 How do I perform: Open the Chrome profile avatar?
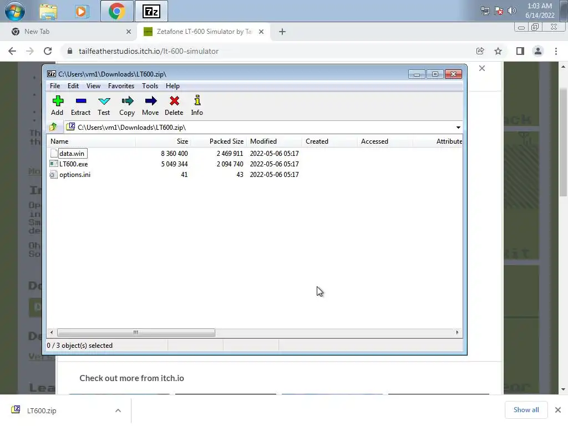(538, 51)
